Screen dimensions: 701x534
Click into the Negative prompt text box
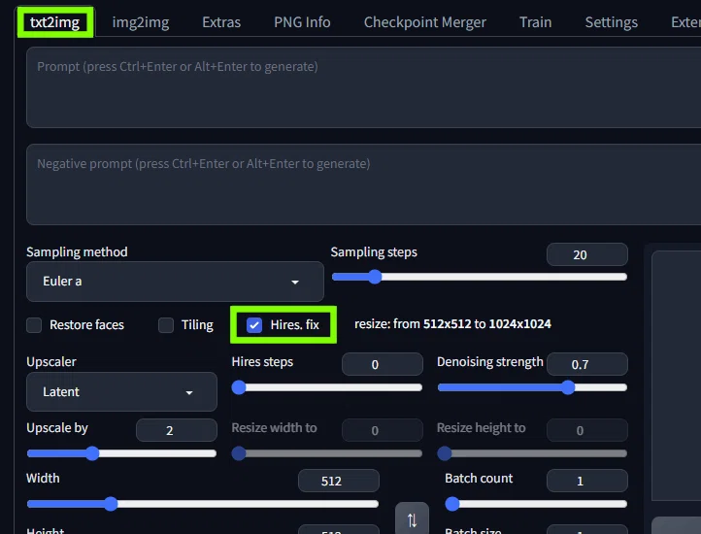click(x=363, y=184)
